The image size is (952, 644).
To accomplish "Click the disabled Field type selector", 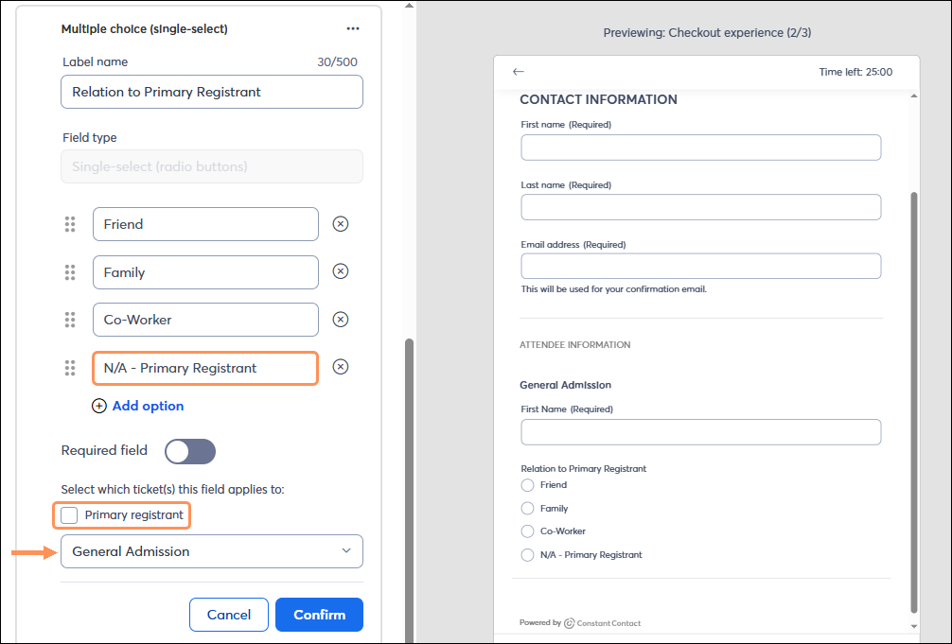I will coord(212,166).
